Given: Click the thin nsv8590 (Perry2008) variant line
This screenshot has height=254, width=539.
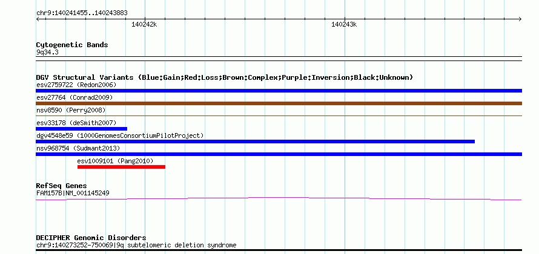Looking at the screenshot, I should pos(279,116).
